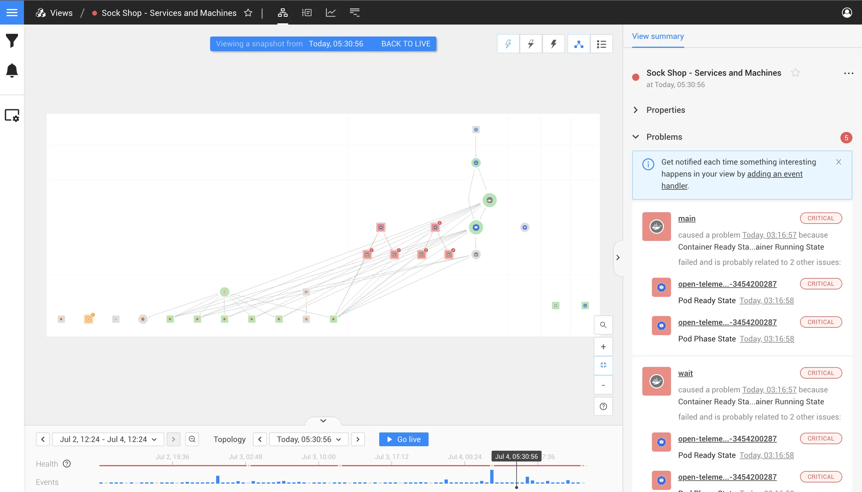Go to next time range

coord(173,439)
